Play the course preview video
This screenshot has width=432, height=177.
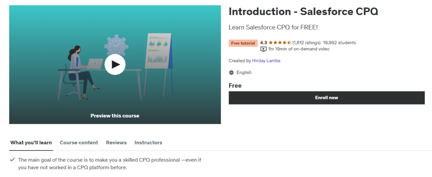pos(115,64)
